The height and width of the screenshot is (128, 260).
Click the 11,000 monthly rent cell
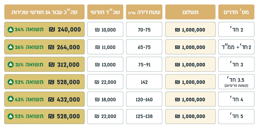coord(105,47)
